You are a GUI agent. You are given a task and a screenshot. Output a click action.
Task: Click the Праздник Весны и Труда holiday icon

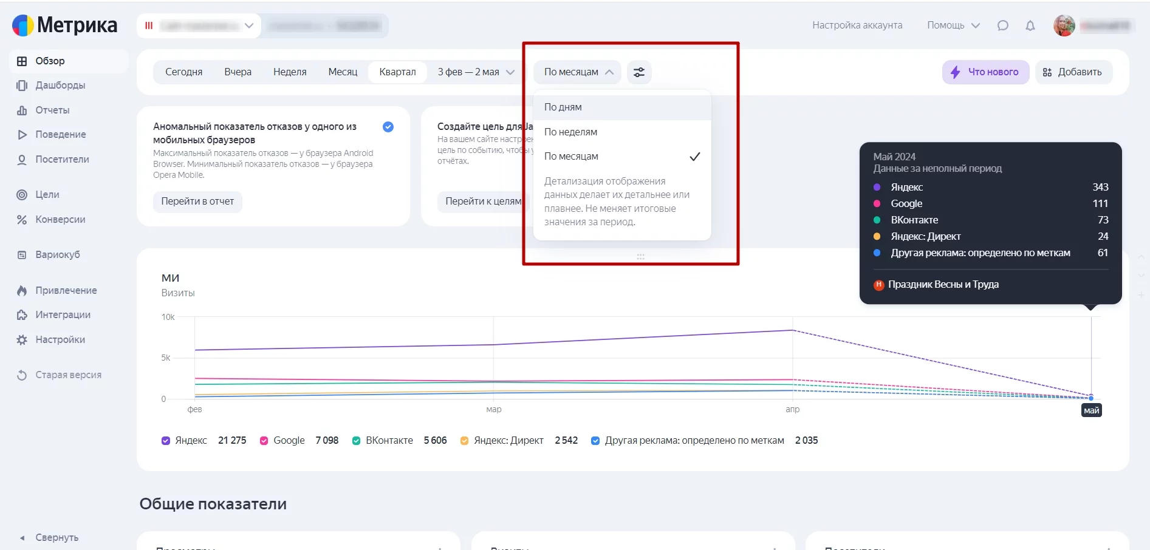coord(878,285)
